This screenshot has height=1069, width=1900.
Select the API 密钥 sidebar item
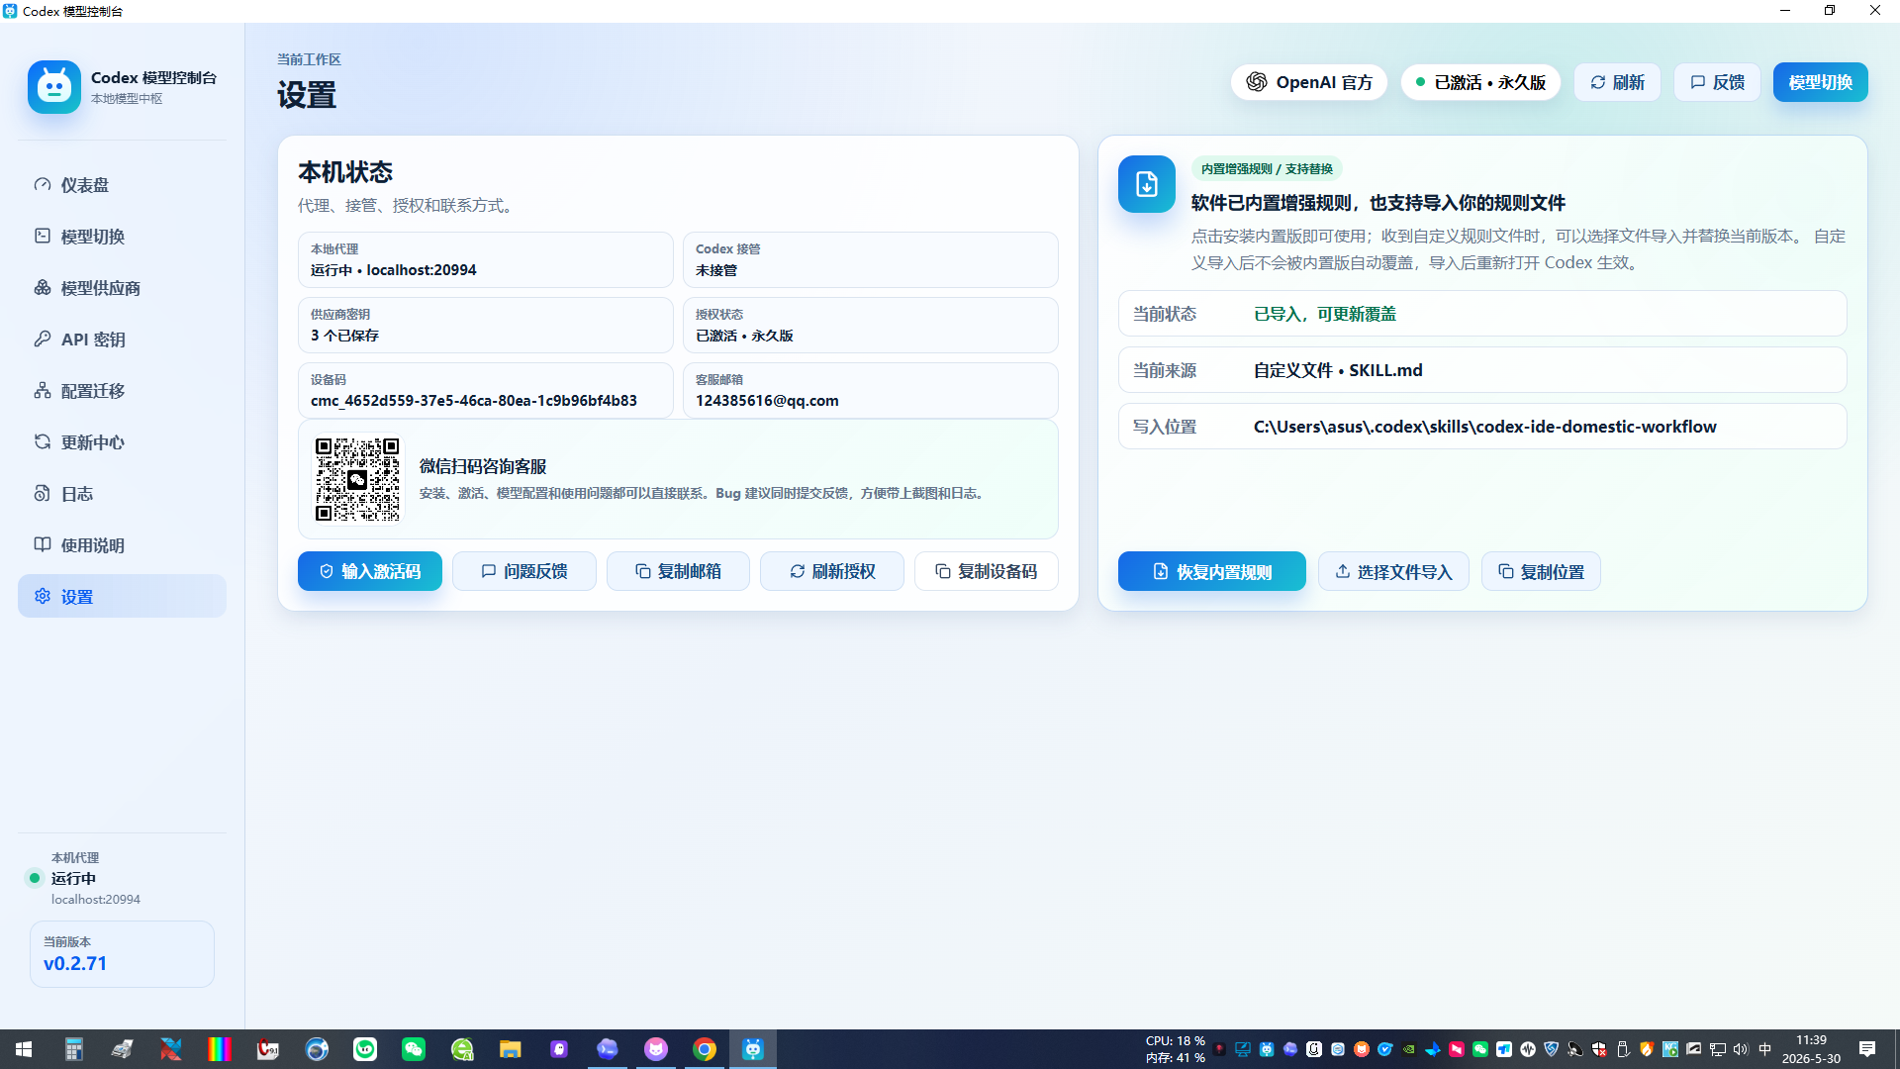pos(122,340)
